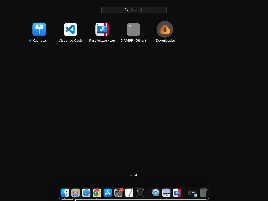Image resolution: width=268 pixels, height=201 pixels.
Task: Click the Launchpad icon in the Dock
Action: click(x=75, y=193)
